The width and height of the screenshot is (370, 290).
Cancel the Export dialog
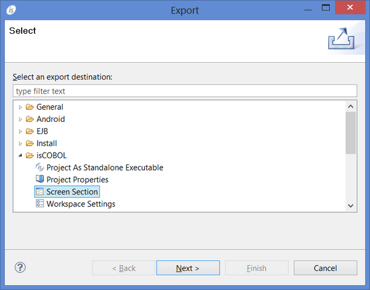pos(325,268)
